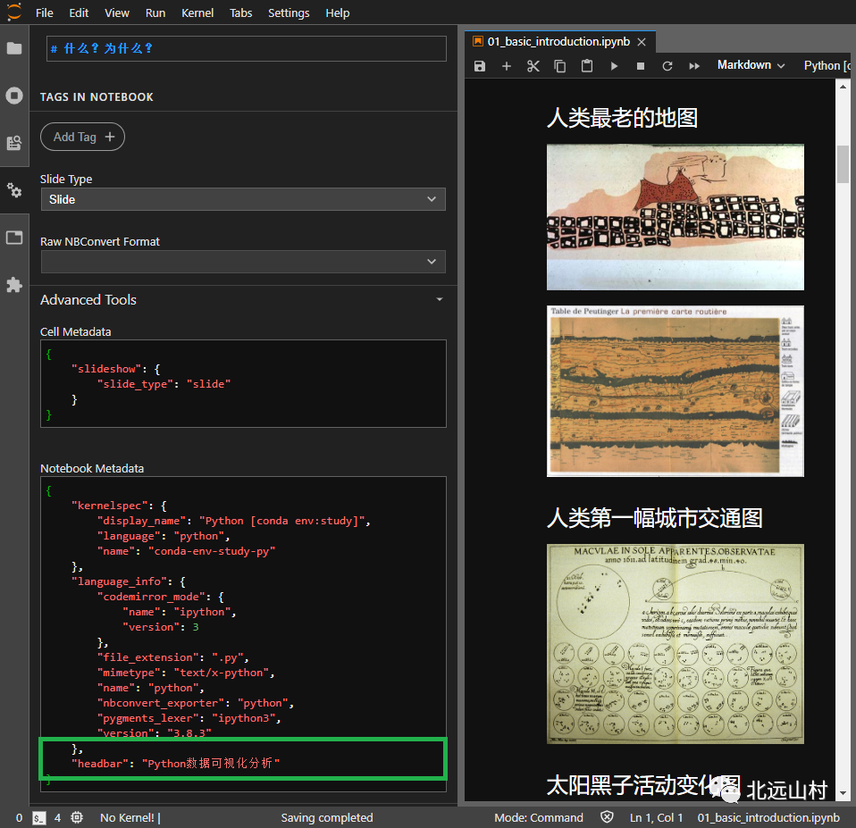Screen dimensions: 856x828
Task: Open the tabs panel sidebar icon
Action: (x=14, y=238)
